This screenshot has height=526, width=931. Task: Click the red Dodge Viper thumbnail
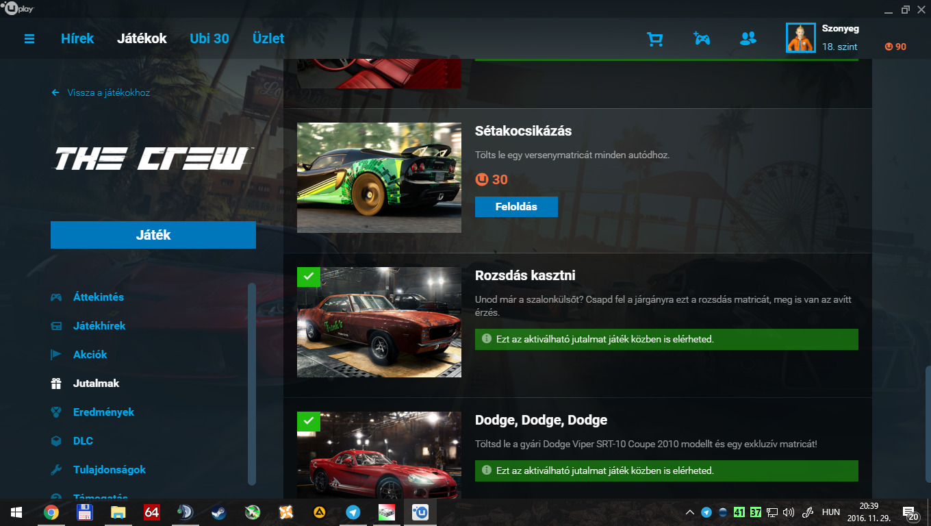tap(379, 455)
